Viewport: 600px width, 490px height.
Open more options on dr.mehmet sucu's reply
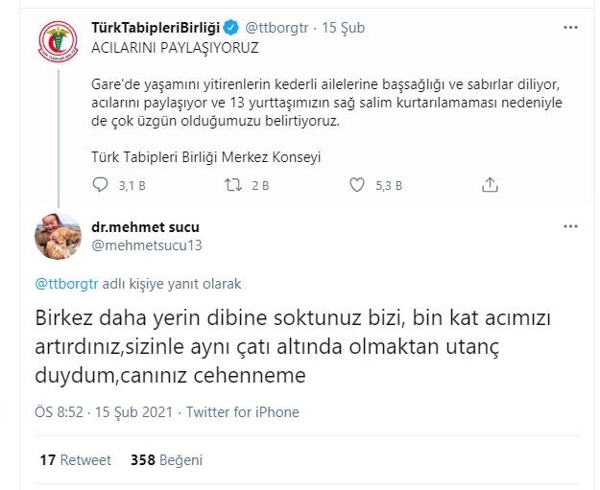point(571,227)
